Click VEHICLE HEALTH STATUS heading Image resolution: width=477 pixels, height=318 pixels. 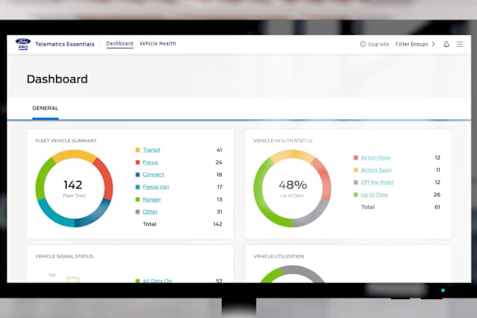tap(283, 141)
